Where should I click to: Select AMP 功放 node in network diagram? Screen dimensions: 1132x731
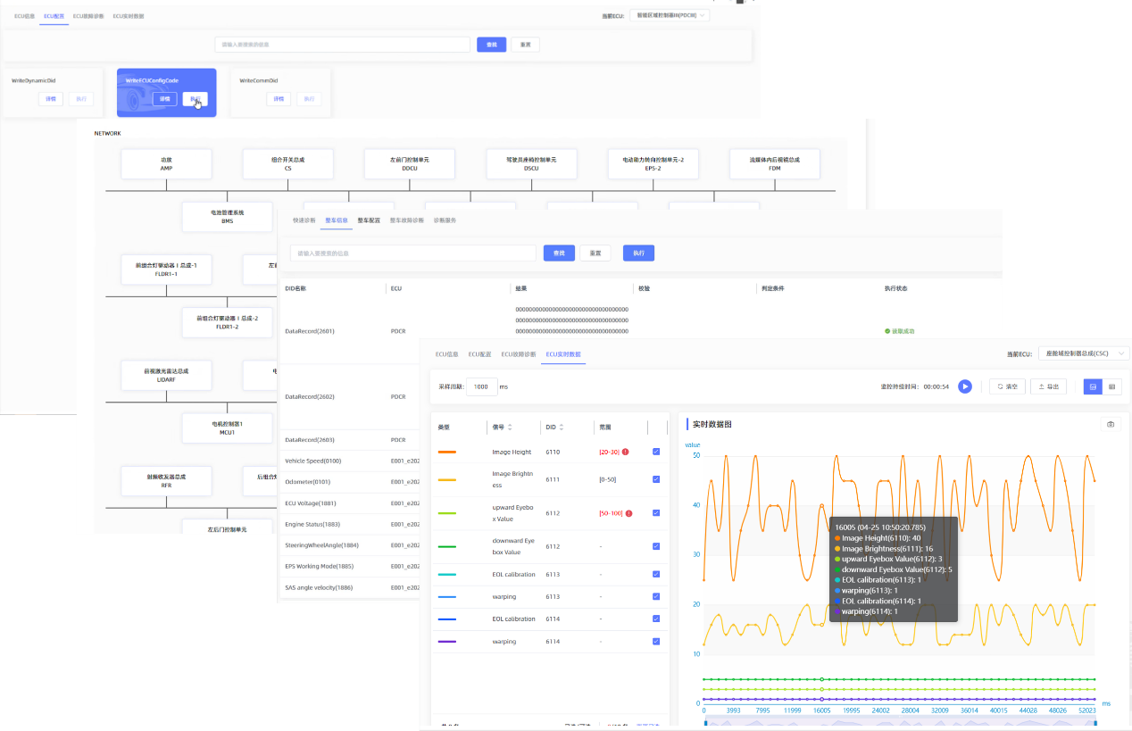166,164
